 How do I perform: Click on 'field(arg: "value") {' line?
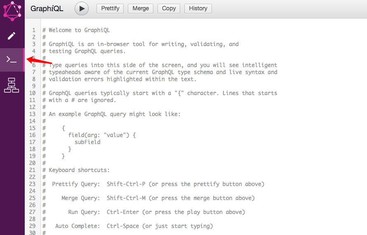(x=102, y=135)
